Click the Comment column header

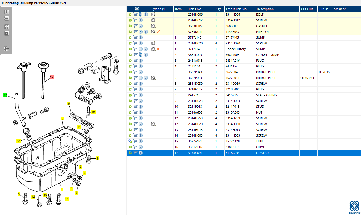345,9
